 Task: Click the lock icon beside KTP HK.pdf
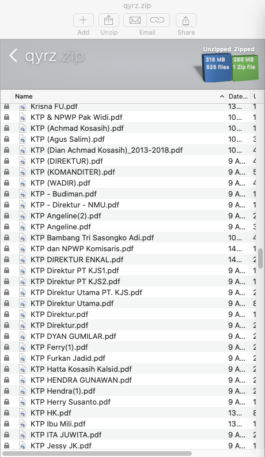6,413
